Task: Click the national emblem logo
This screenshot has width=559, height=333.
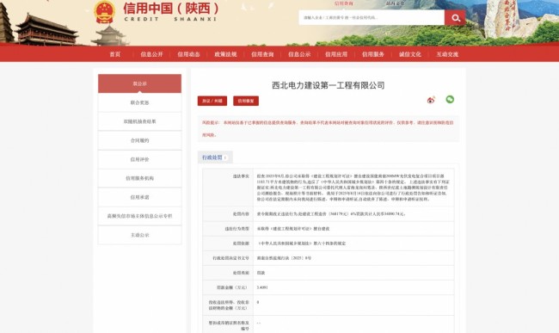Action: coord(104,12)
